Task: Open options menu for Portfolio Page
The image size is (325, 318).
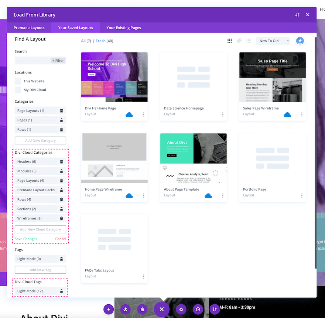Action: 302,195
